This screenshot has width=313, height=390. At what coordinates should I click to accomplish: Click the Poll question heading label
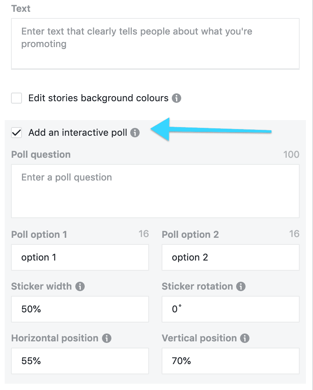pyautogui.click(x=41, y=155)
